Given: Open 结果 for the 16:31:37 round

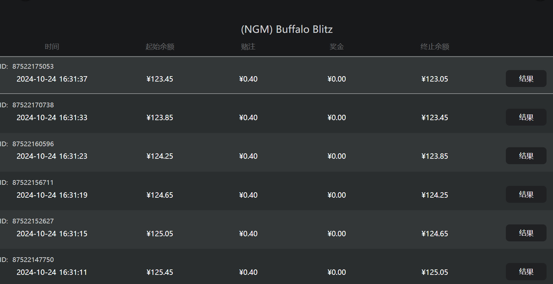Looking at the screenshot, I should (x=526, y=79).
